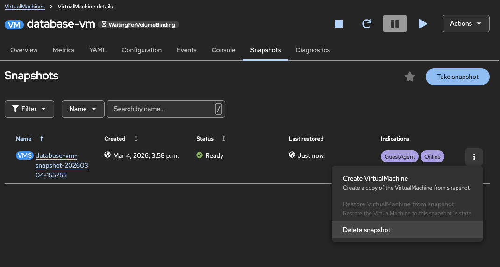500x267 pixels.
Task: Switch to the Overview tab
Action: (24, 50)
